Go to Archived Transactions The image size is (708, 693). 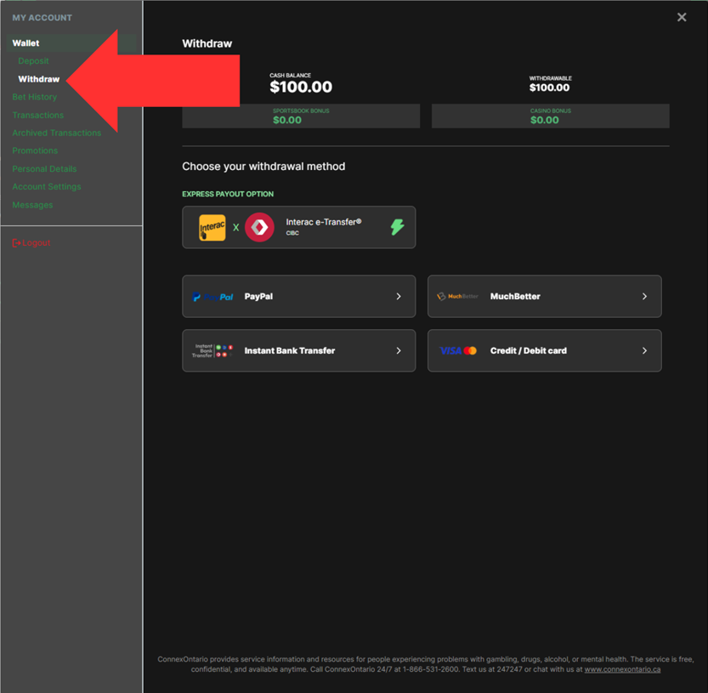pyautogui.click(x=56, y=133)
